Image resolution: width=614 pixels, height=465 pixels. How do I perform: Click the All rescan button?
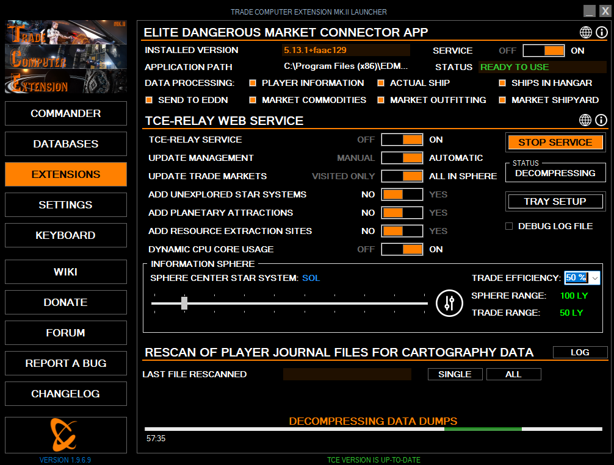tap(514, 374)
